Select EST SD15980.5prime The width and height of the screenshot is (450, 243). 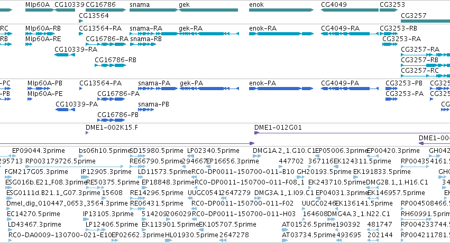tap(157, 151)
